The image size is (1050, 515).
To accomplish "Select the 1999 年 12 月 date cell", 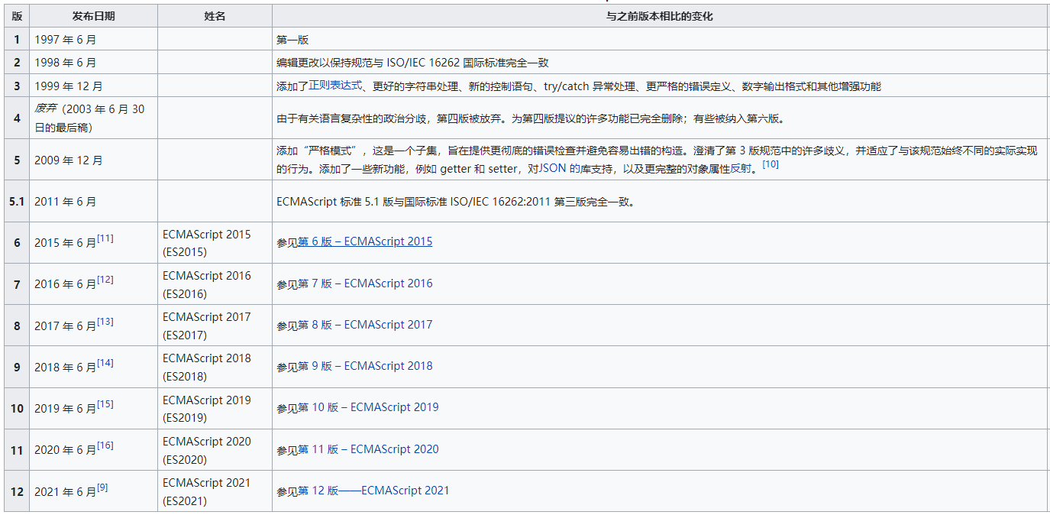I will tap(94, 86).
